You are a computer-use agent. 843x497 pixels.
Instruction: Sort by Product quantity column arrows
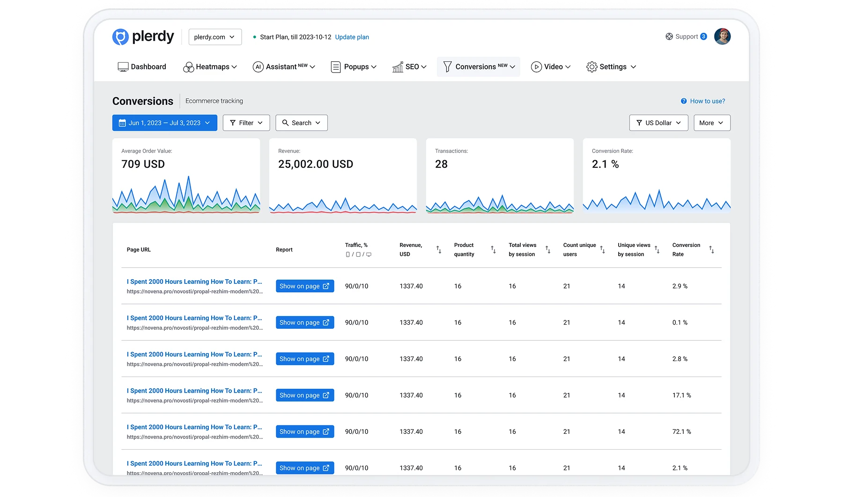point(493,250)
